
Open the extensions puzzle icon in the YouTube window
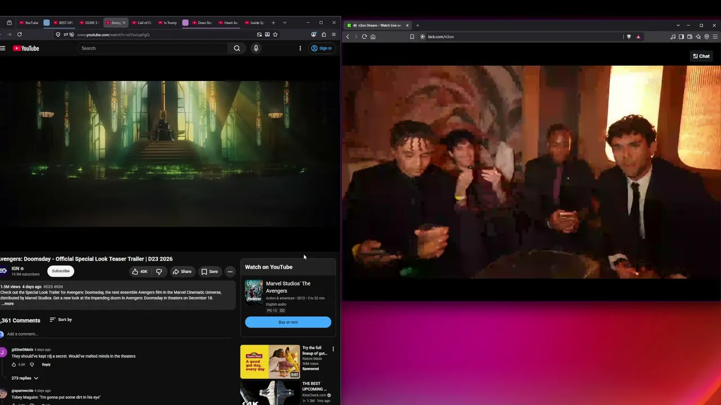coord(323,34)
